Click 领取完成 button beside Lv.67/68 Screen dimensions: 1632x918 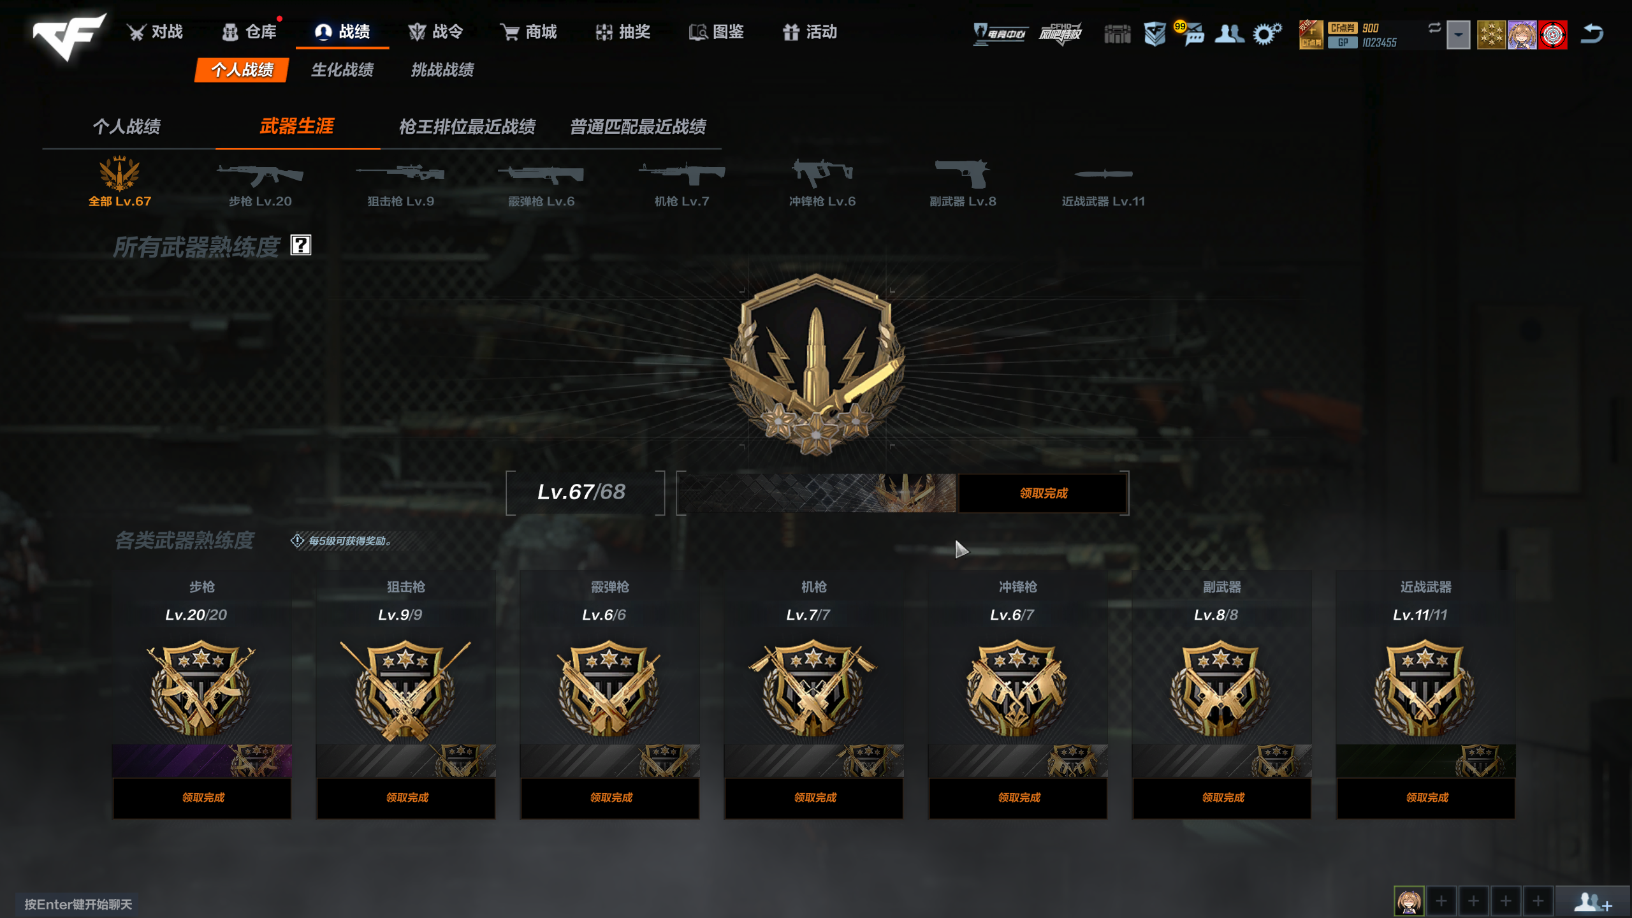tap(1043, 493)
